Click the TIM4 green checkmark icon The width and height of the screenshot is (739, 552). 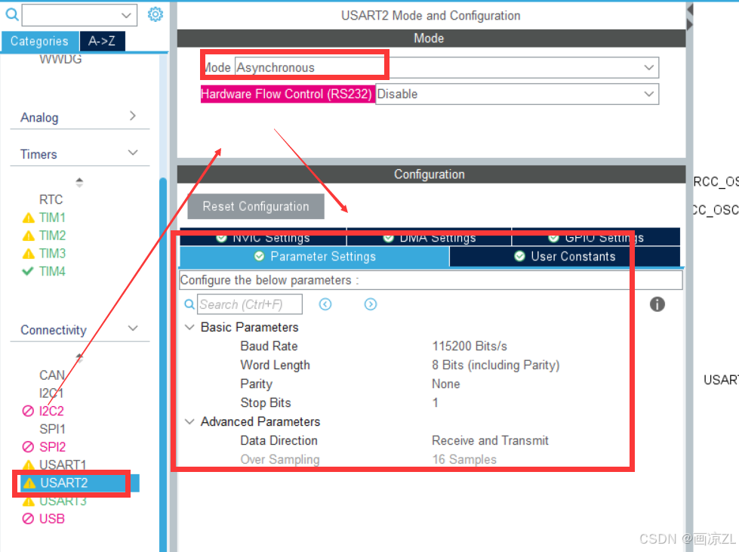(x=28, y=271)
